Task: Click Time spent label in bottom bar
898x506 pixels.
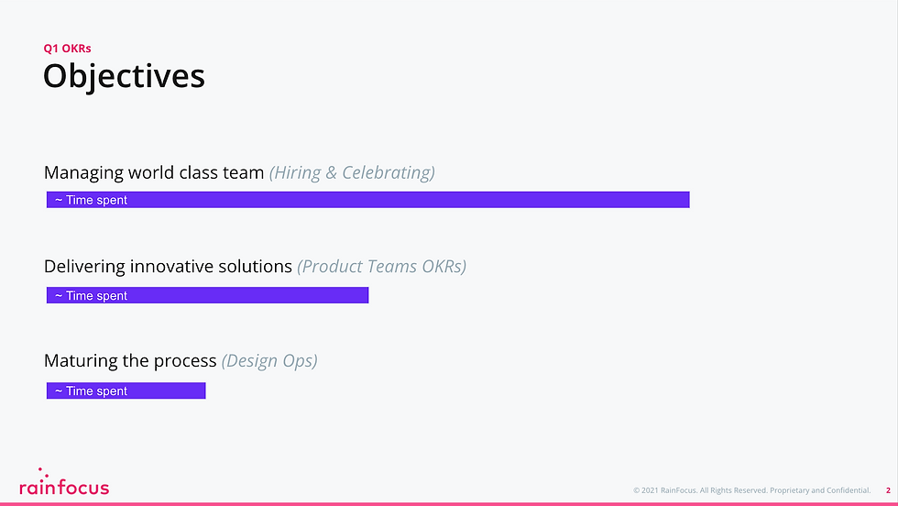Action: (x=91, y=390)
